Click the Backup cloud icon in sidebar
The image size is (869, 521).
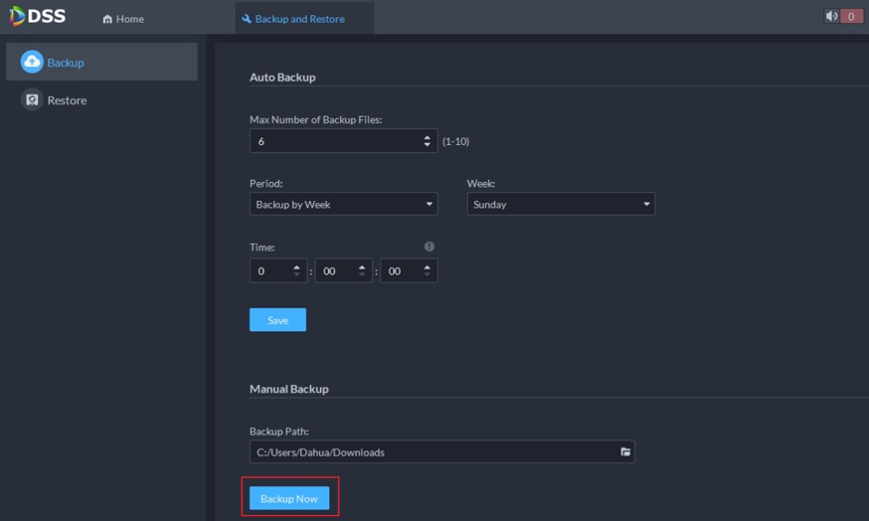coord(32,63)
